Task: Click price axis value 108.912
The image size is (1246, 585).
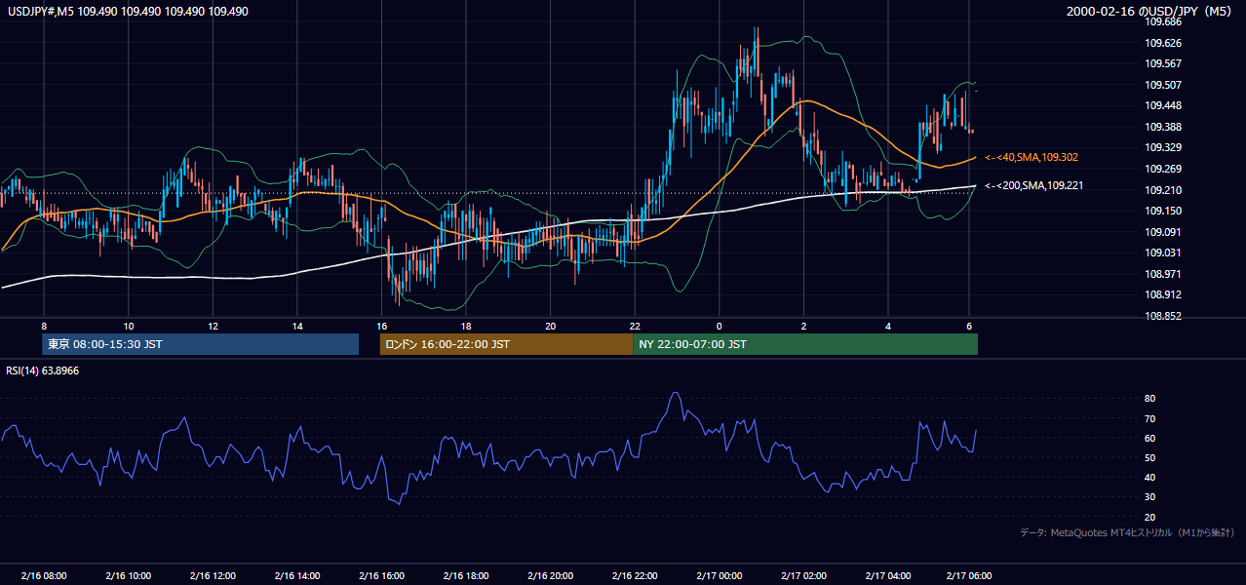Action: click(1163, 294)
